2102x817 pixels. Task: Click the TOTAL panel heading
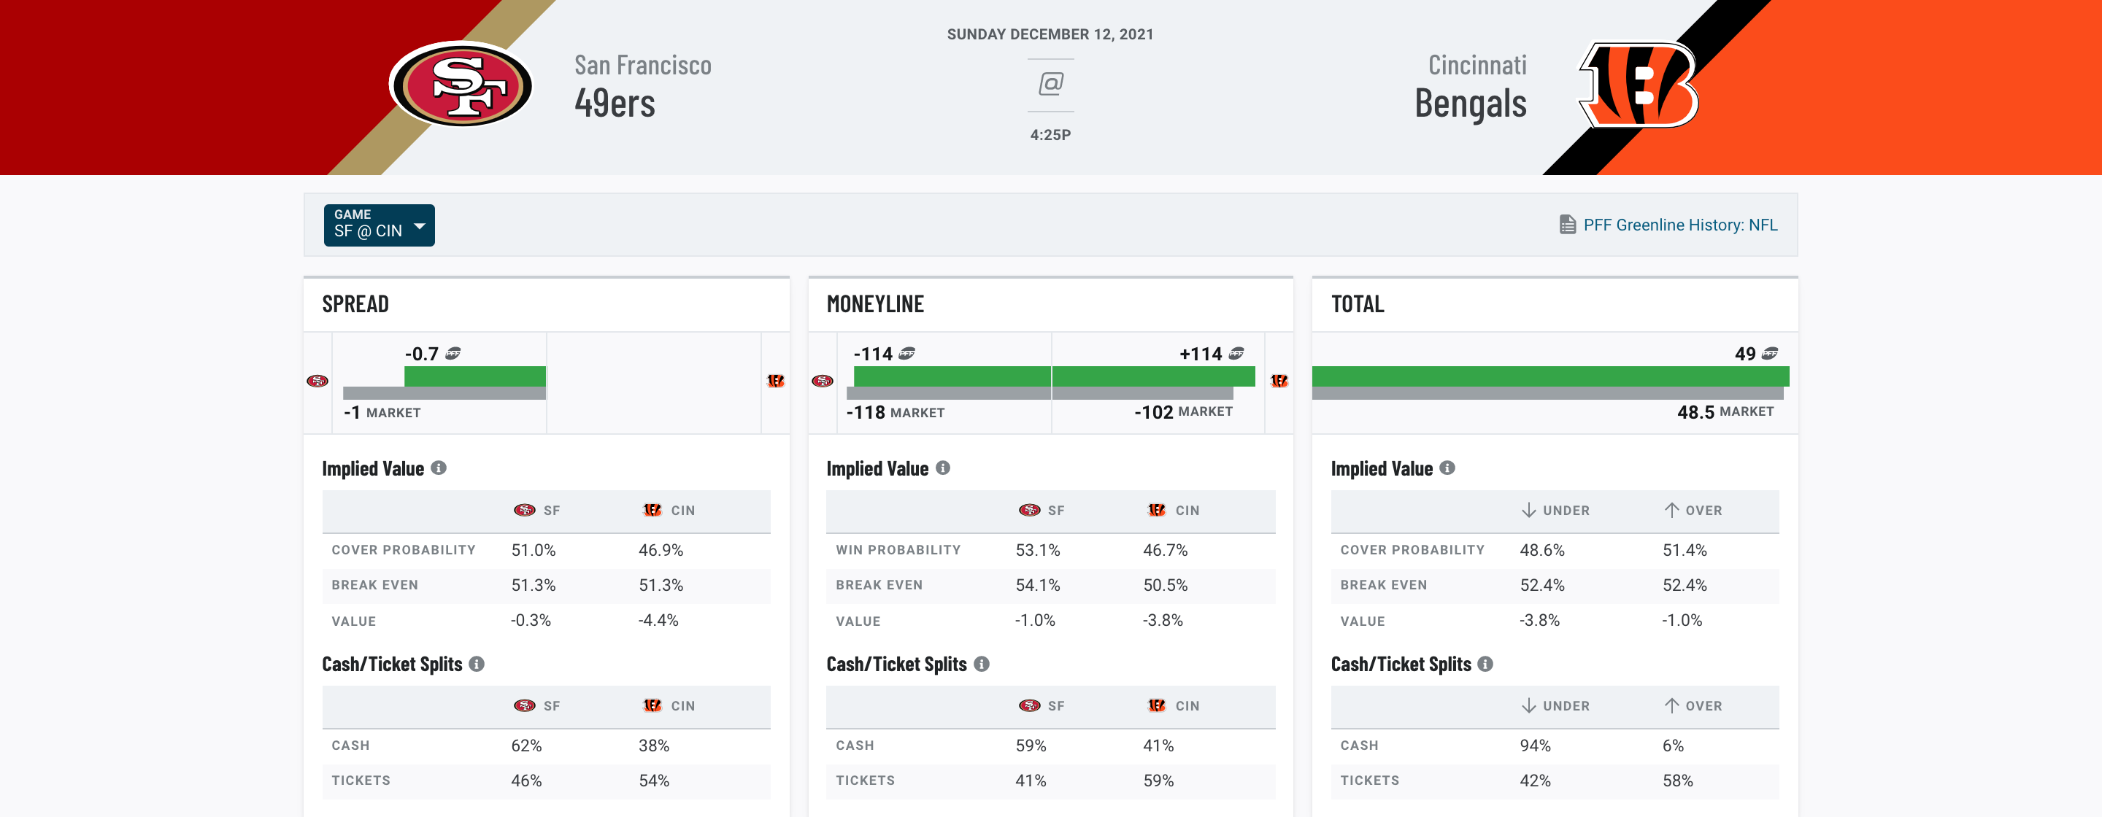[1358, 304]
